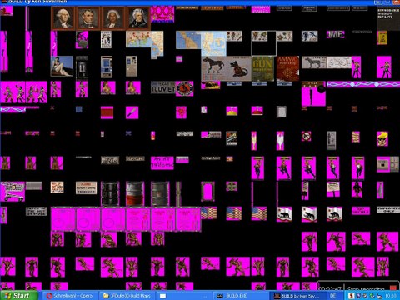400x300 pixels.
Task: Select the George Washington portrait tile
Action: click(62, 18)
